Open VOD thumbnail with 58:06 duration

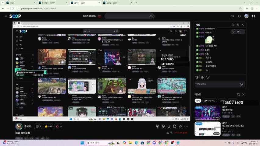(208, 129)
